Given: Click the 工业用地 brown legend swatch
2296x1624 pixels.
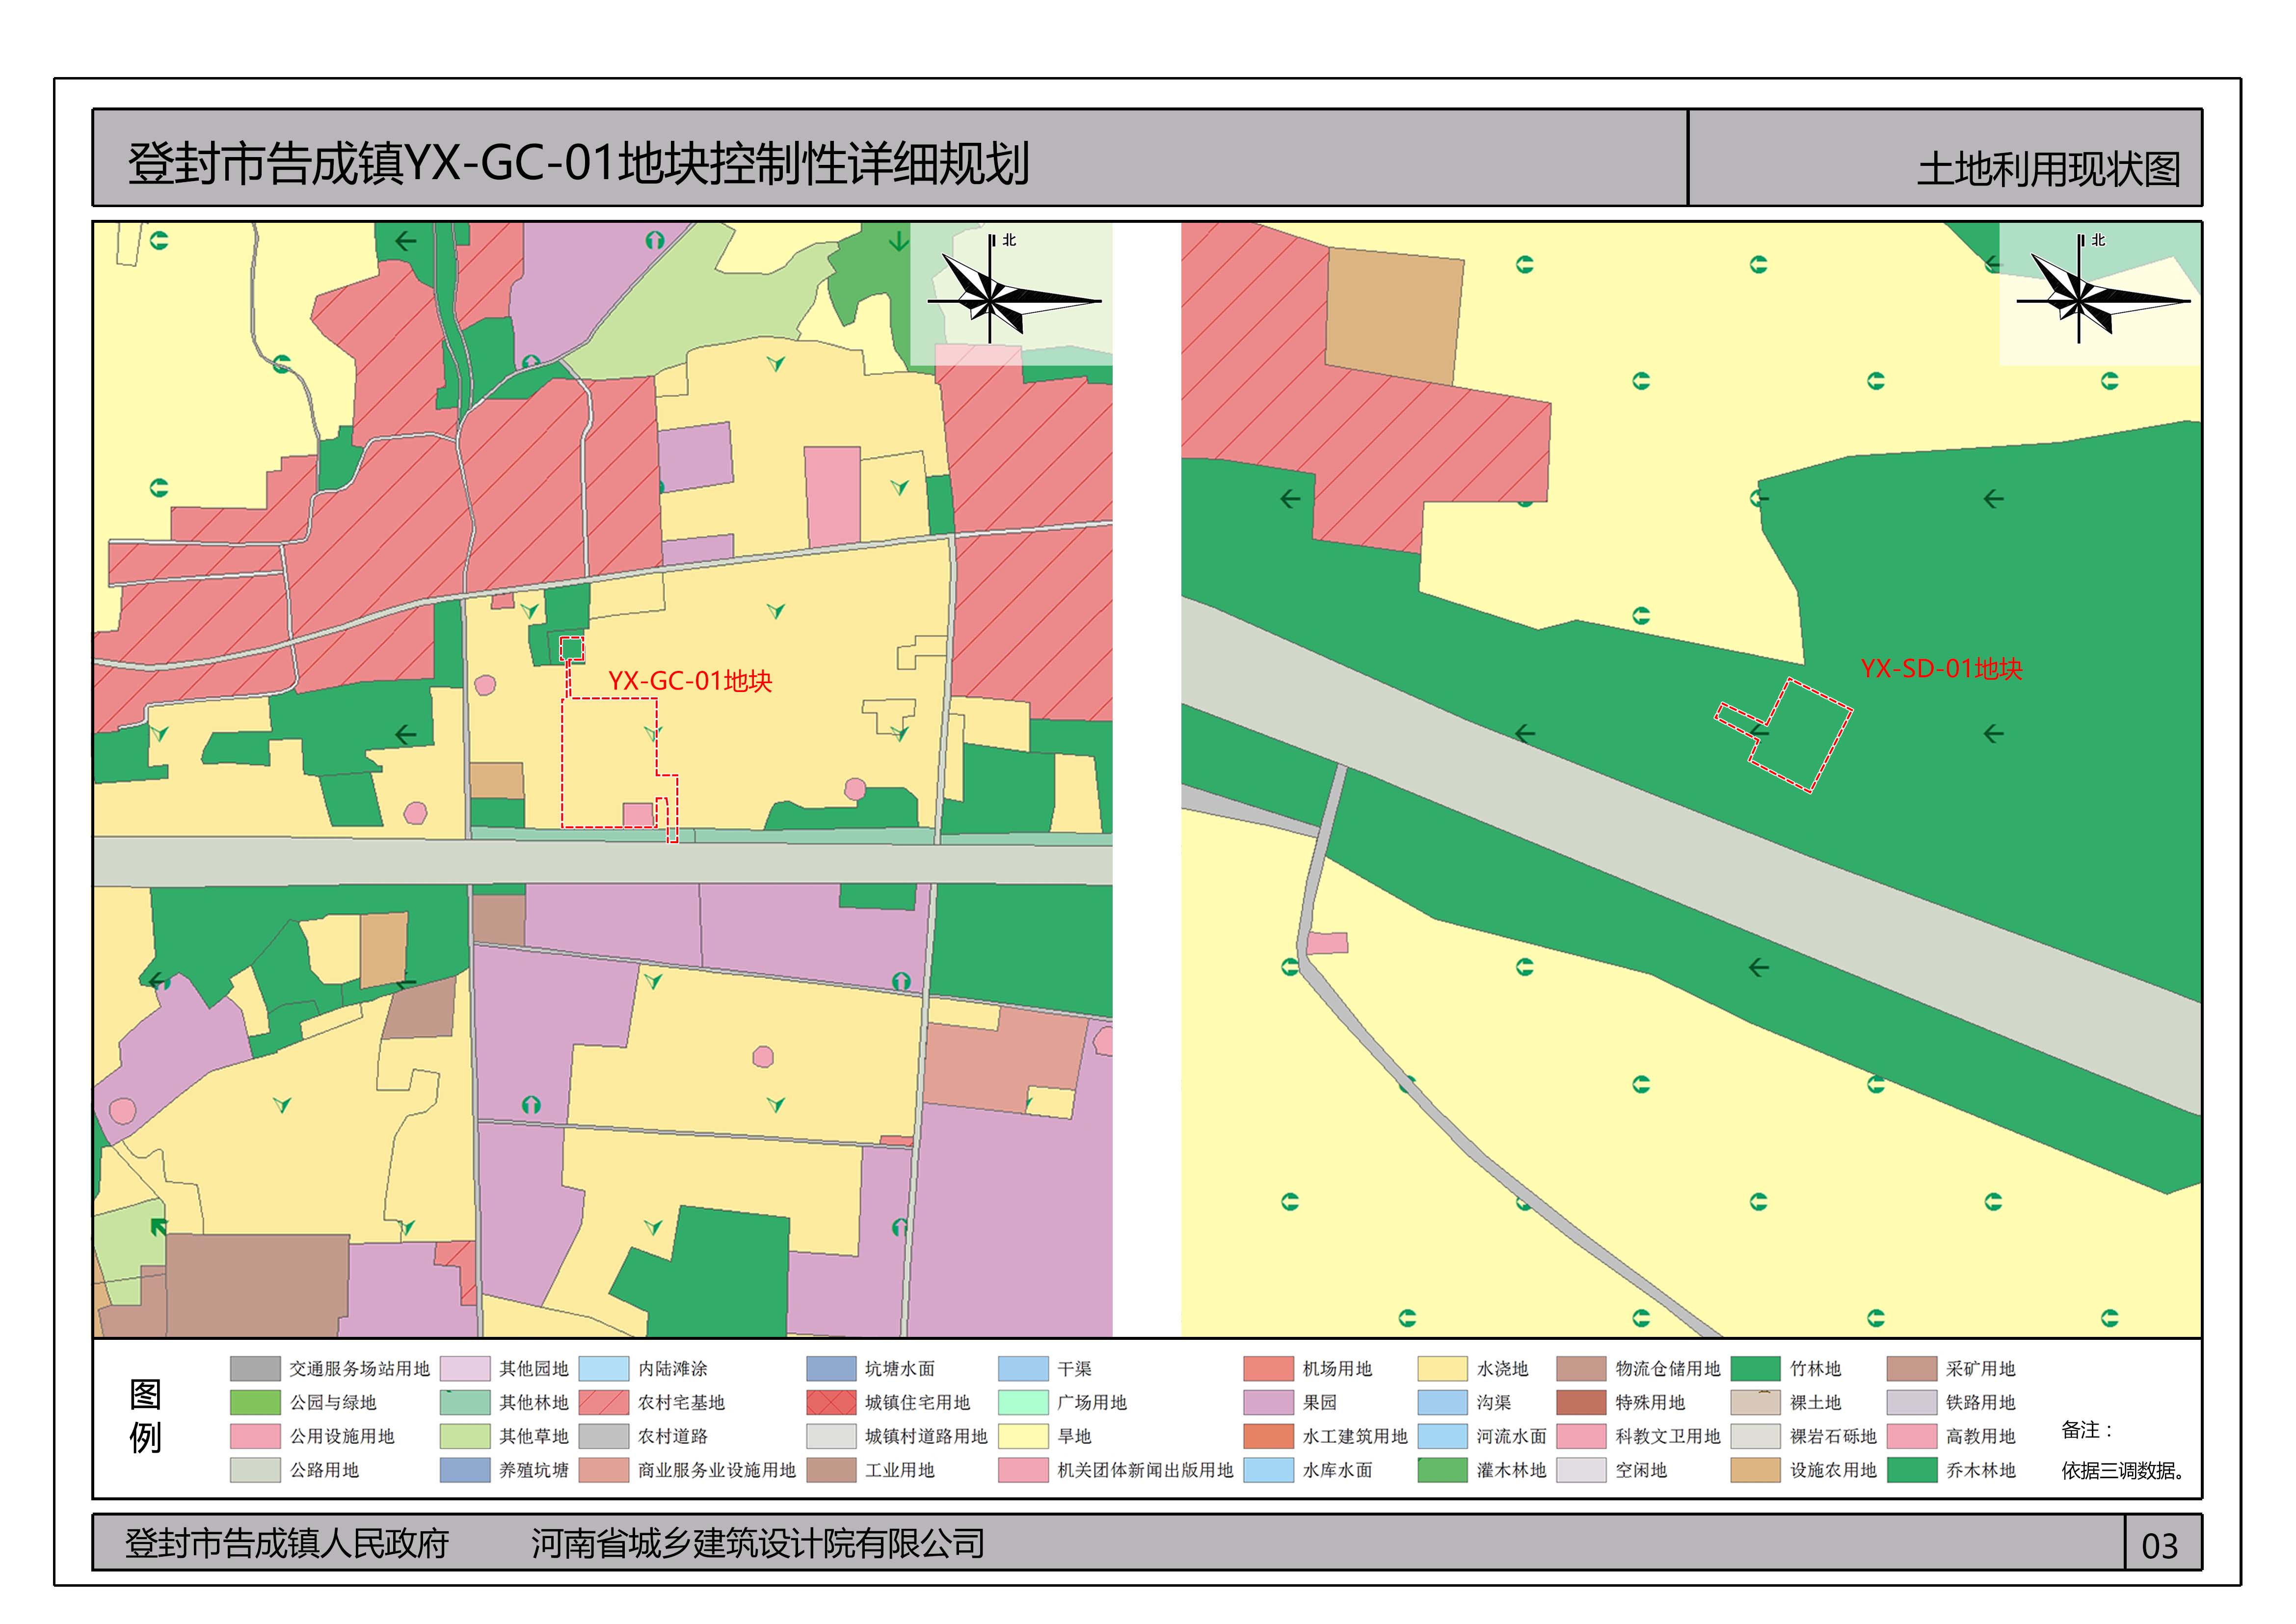Looking at the screenshot, I should click(x=831, y=1470).
